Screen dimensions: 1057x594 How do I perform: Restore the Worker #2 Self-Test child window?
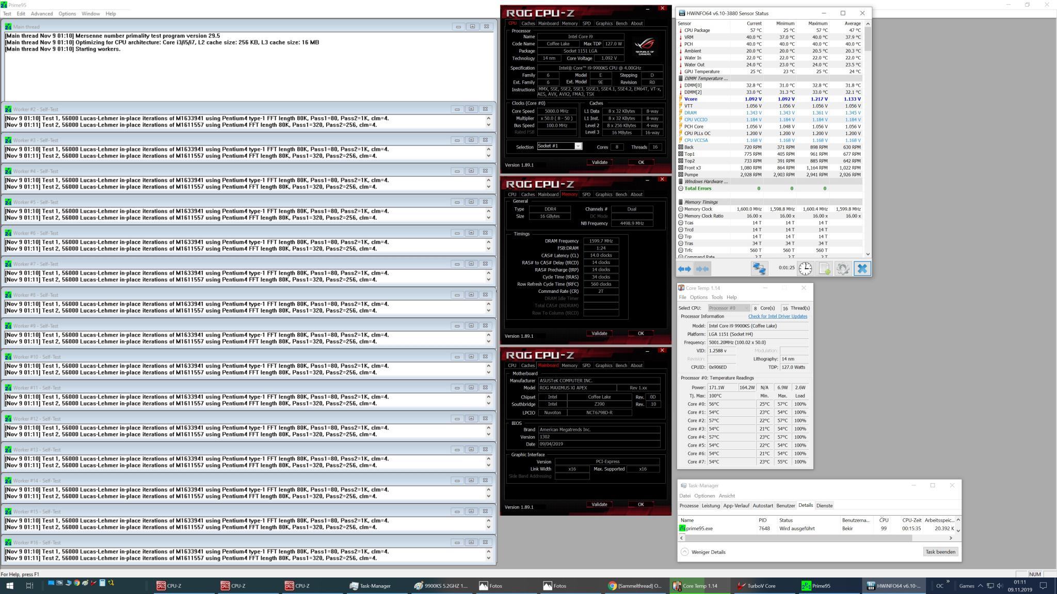(x=471, y=109)
